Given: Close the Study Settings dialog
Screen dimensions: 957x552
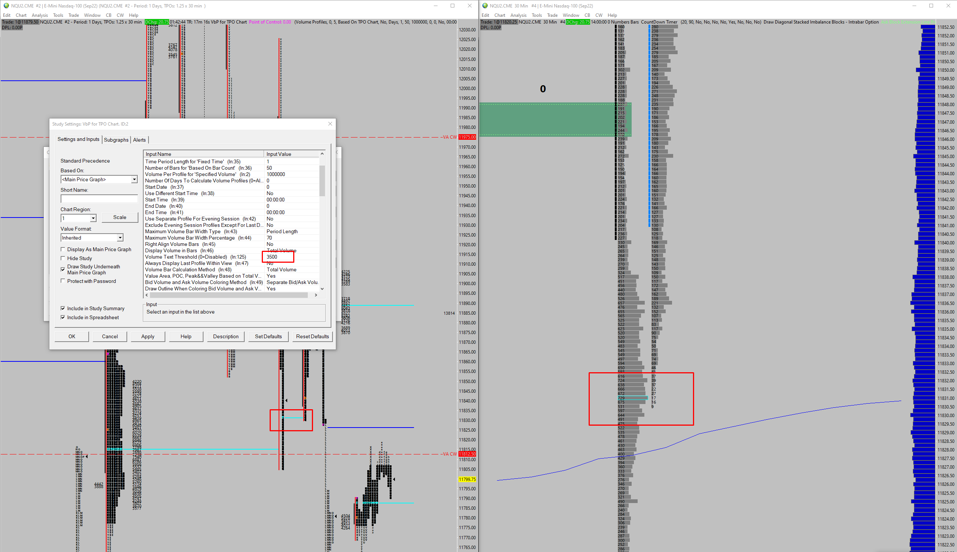Looking at the screenshot, I should pyautogui.click(x=330, y=124).
